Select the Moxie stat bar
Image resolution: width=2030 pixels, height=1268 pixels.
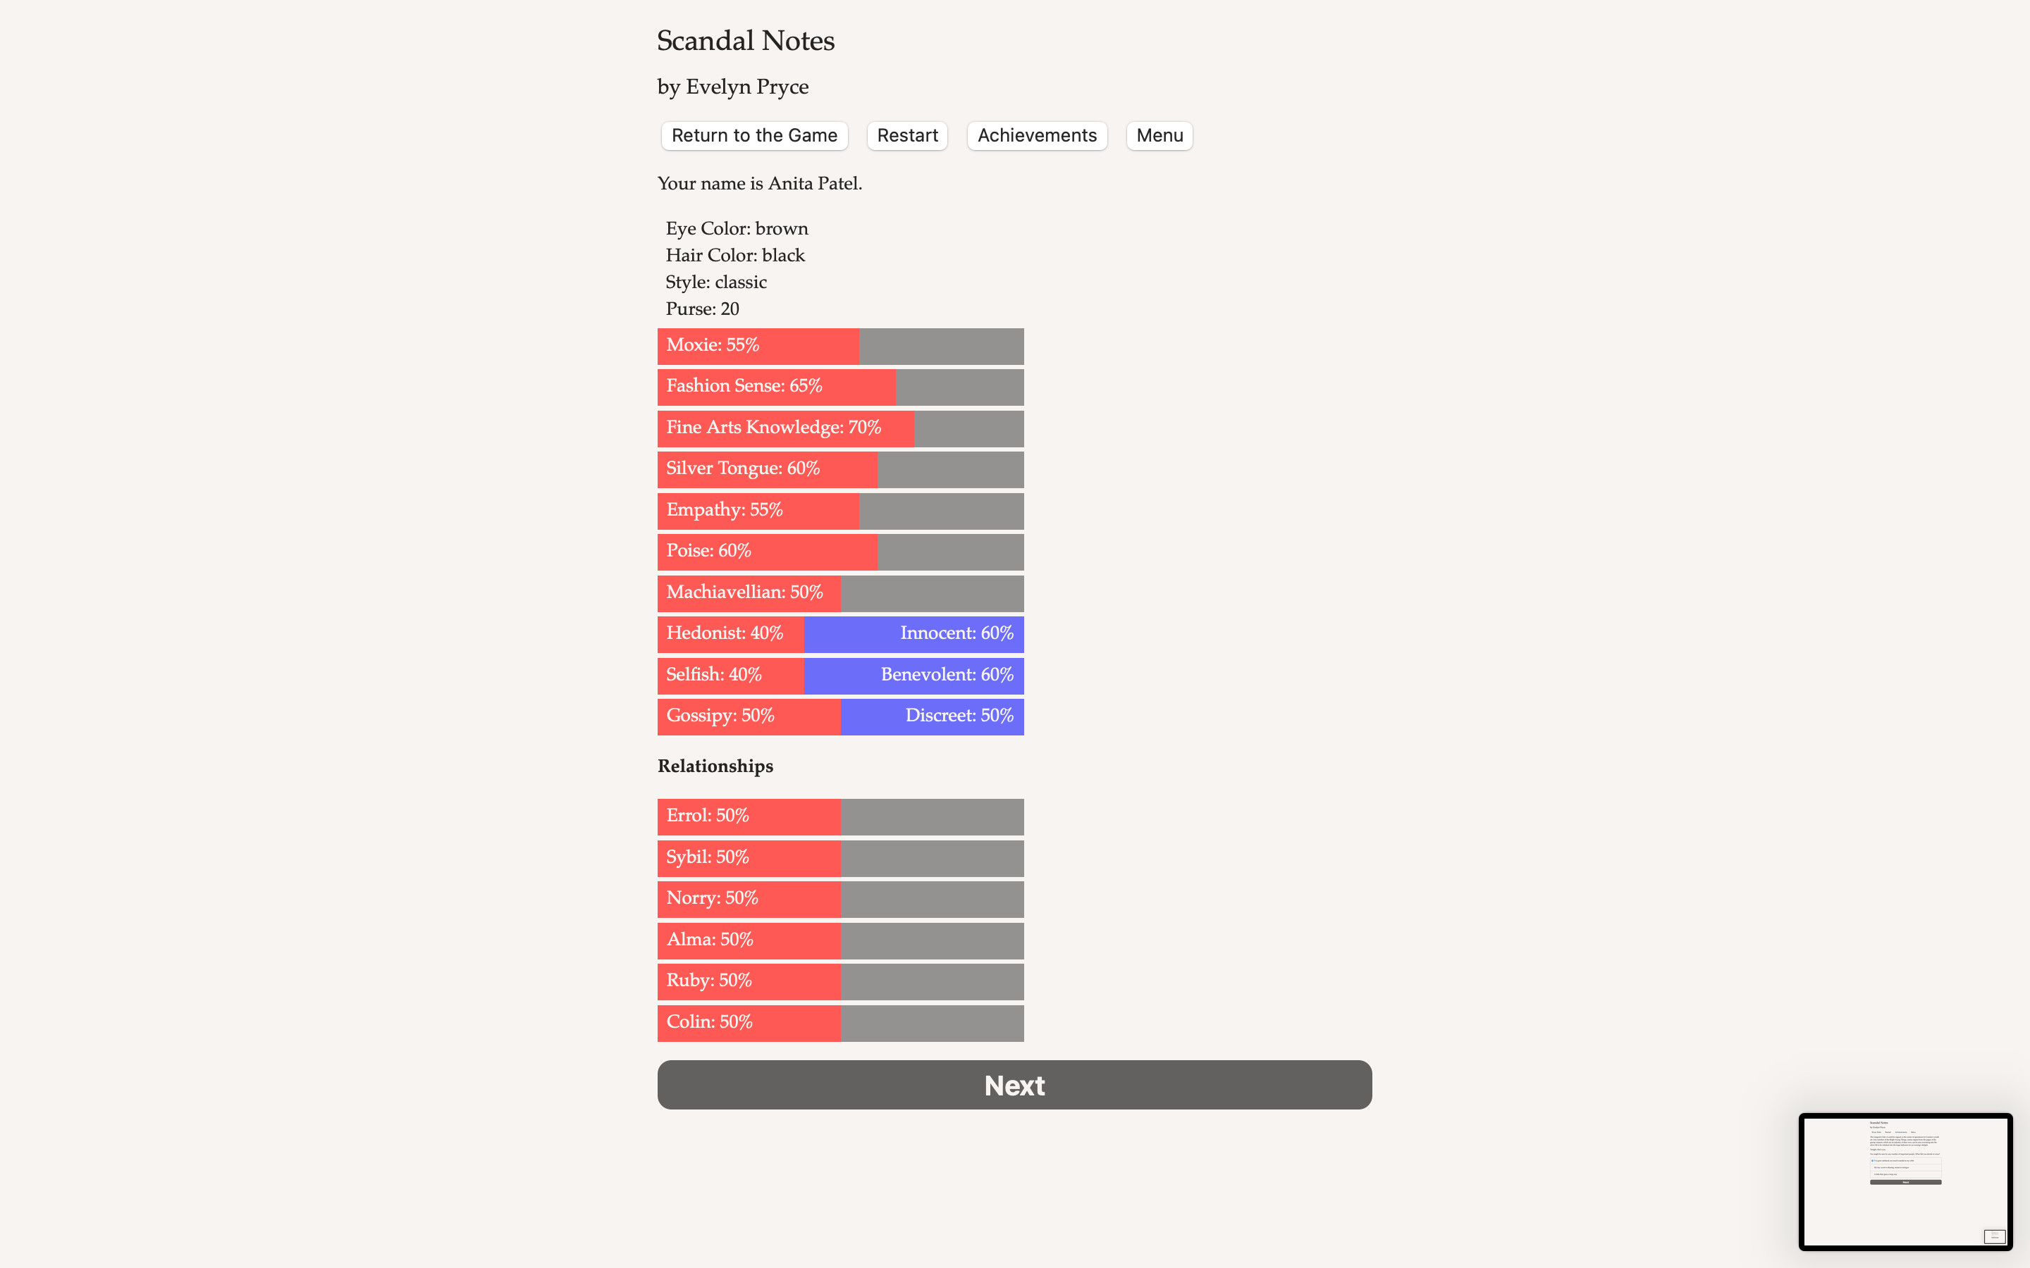[x=839, y=345]
